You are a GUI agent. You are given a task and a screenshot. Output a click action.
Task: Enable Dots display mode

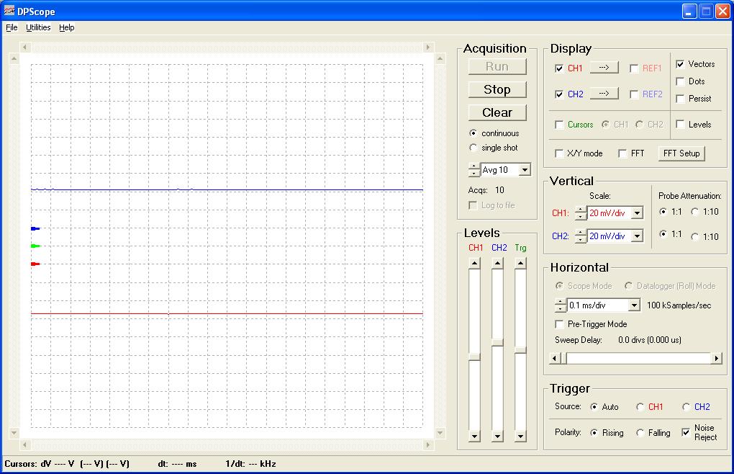(679, 81)
